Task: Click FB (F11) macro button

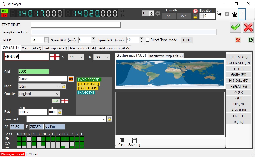Action: [x=238, y=116]
